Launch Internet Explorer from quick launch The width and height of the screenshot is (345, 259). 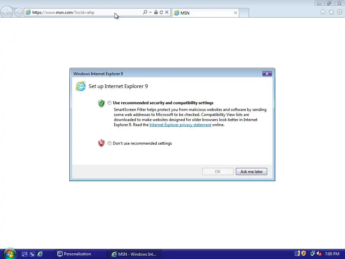point(40,254)
